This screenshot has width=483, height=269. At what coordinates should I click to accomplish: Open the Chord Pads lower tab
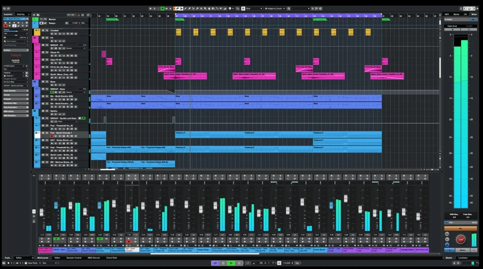pos(112,258)
